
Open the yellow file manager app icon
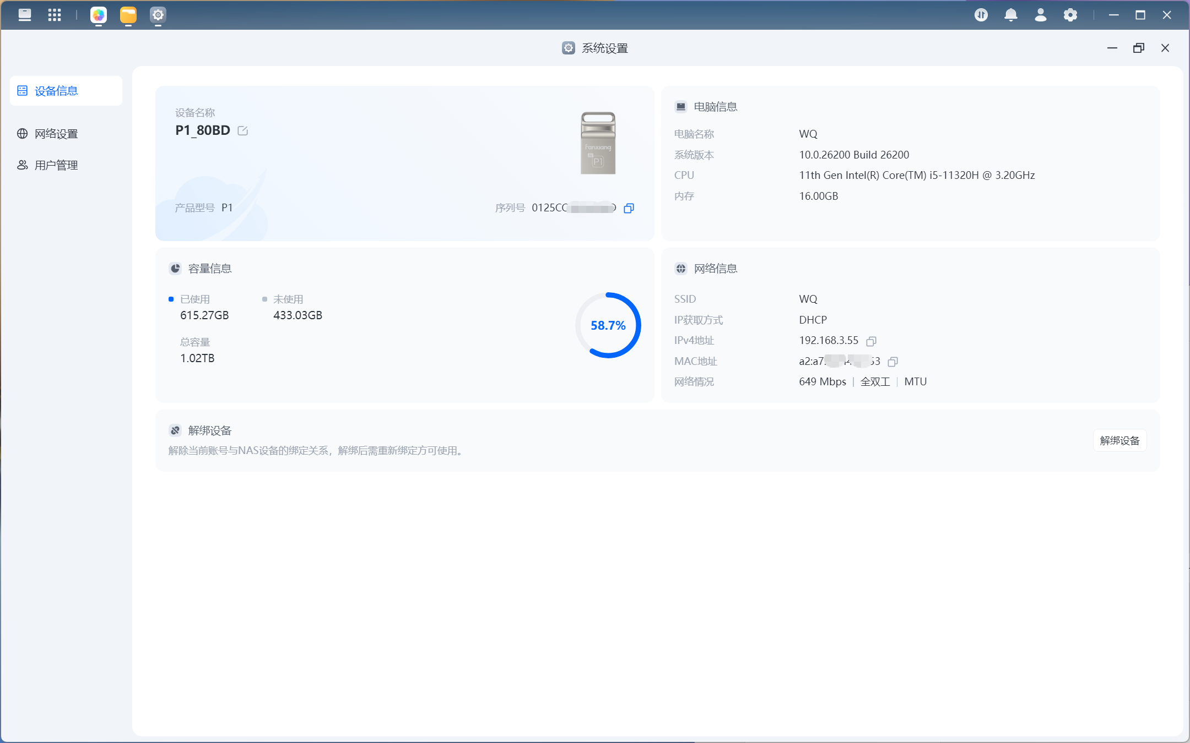(128, 15)
